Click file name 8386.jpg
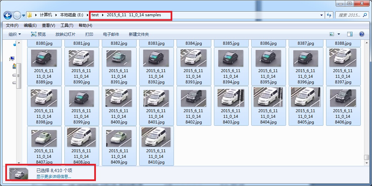The image size is (372, 186). coord(268,43)
